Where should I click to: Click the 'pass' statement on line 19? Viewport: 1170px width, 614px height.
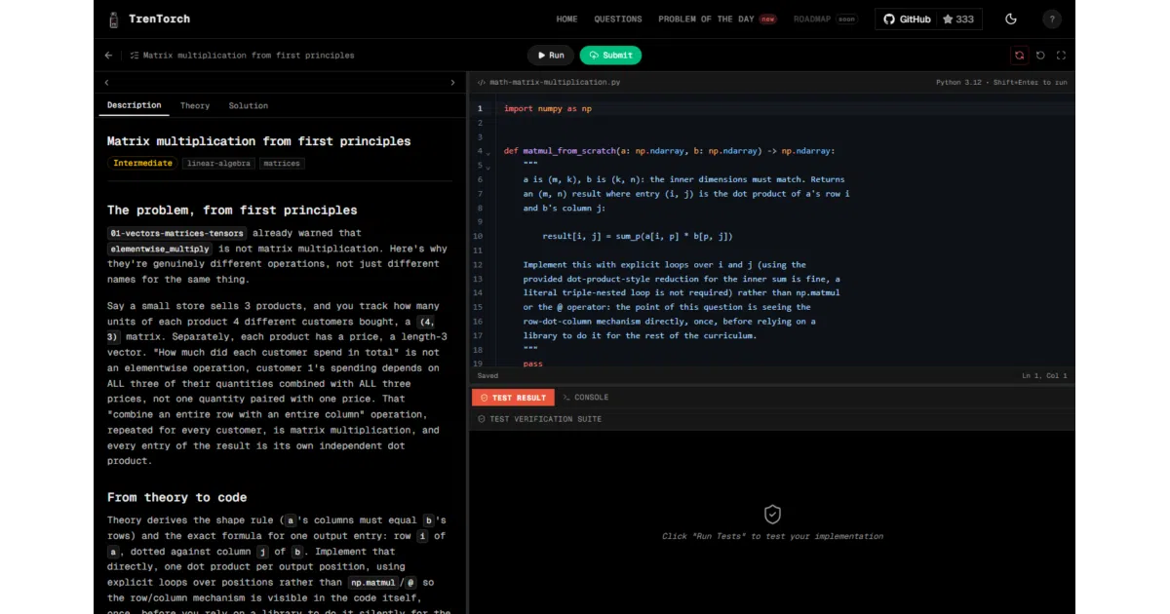point(532,363)
